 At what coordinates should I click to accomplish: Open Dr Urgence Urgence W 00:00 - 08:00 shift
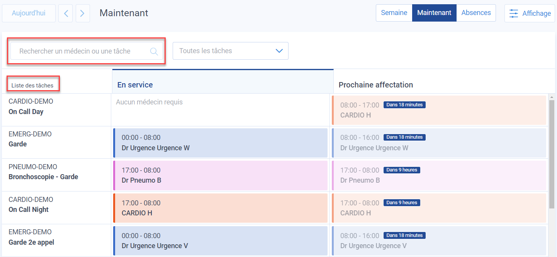point(220,143)
